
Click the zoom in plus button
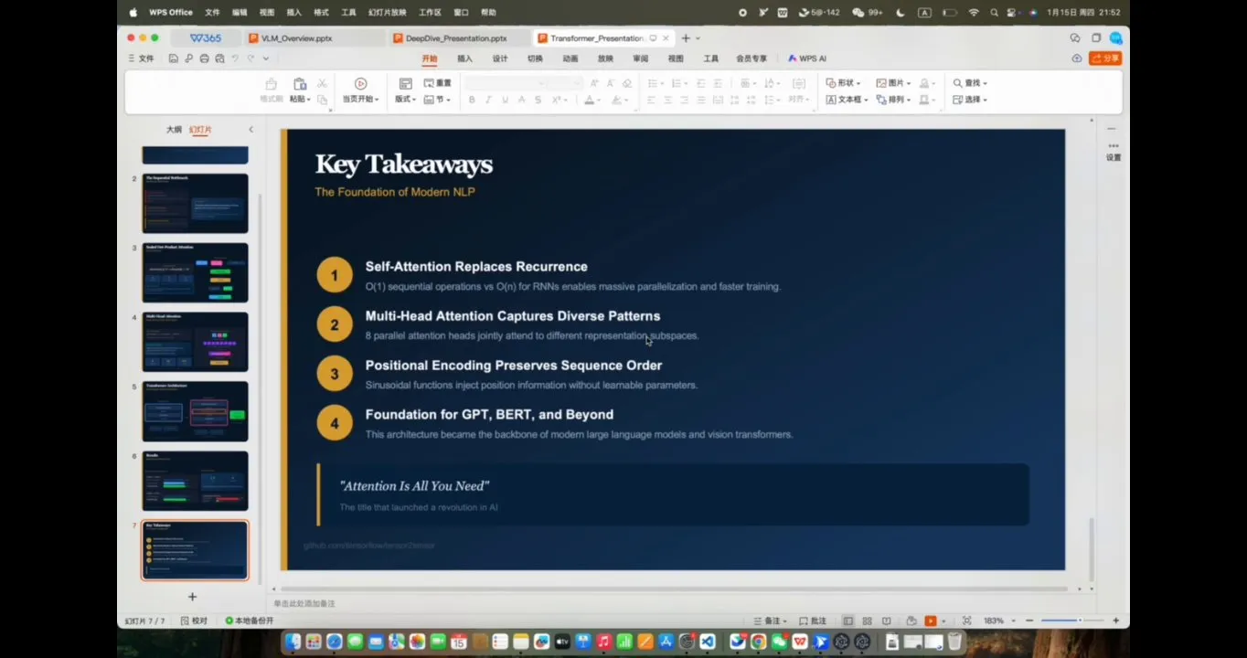click(x=1115, y=621)
